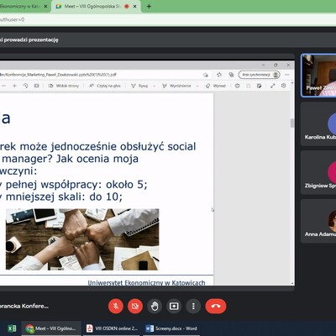Zoom in with the plus icon

(x=14, y=86)
